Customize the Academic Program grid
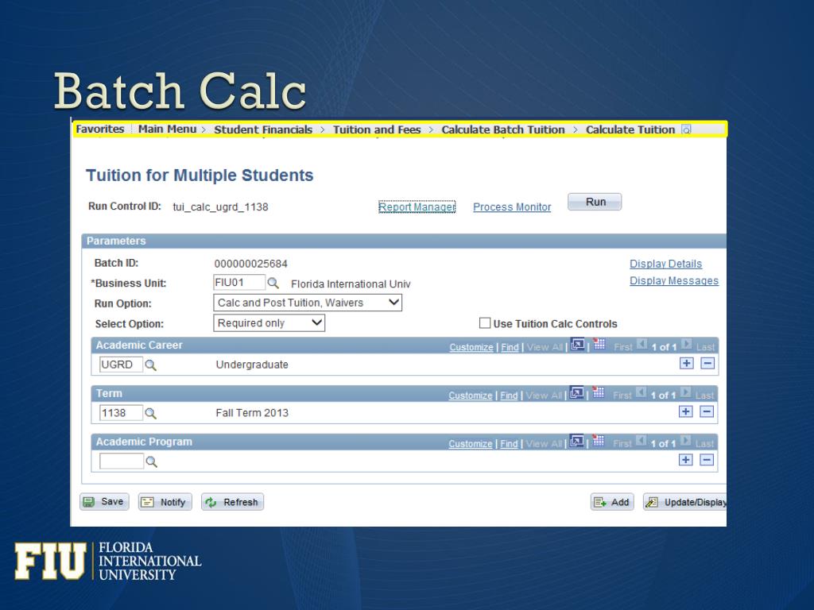This screenshot has width=814, height=610. click(471, 444)
